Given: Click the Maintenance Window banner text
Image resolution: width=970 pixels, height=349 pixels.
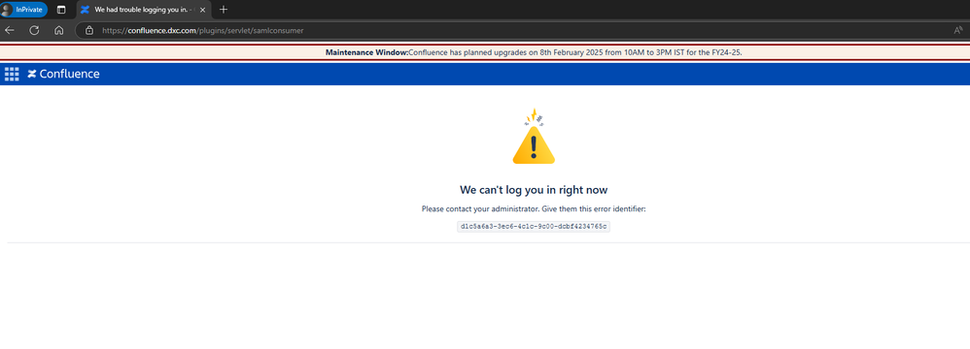Looking at the screenshot, I should (534, 52).
